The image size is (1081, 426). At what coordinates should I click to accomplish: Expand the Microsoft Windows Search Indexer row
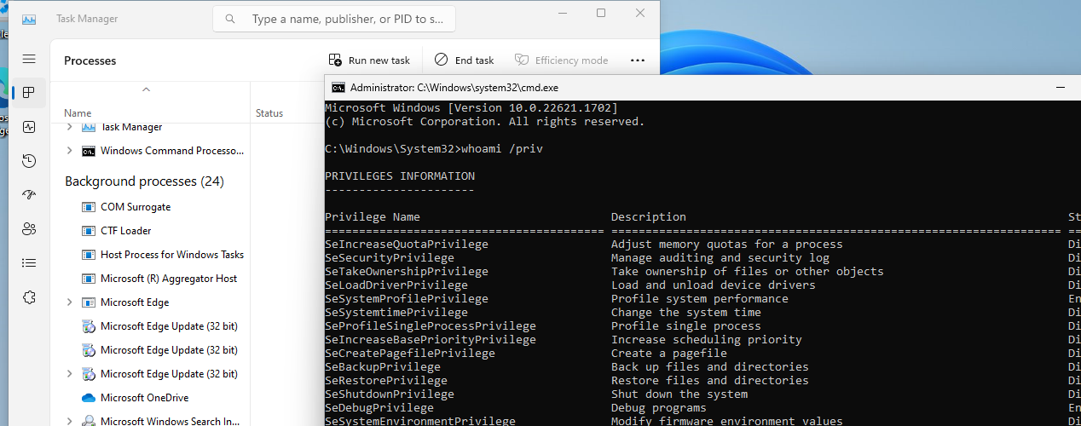pyautogui.click(x=69, y=421)
